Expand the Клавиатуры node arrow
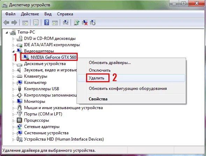Screen dimensions: 206x156 tap(13, 77)
